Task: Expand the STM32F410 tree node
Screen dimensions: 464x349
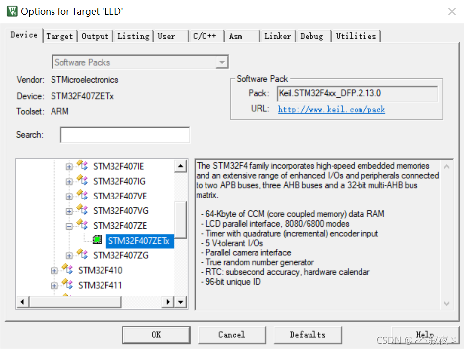Action: (x=54, y=271)
